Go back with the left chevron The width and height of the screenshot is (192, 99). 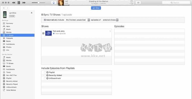[4, 8]
